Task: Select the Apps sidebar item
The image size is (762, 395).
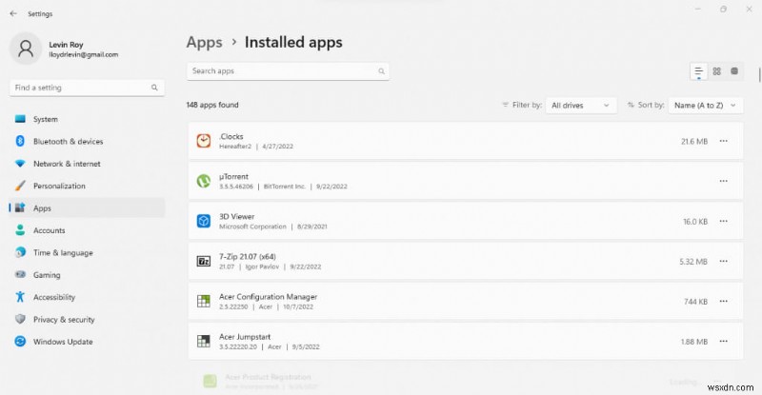Action: [x=87, y=207]
